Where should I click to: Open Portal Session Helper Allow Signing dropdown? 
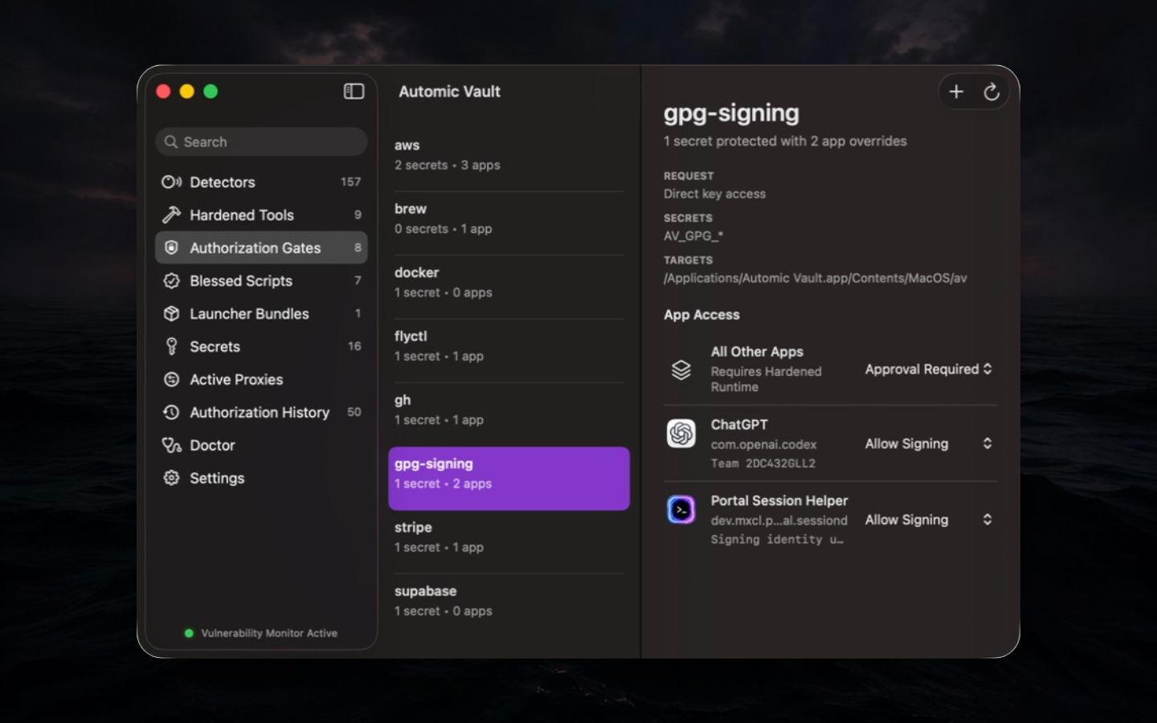coord(929,520)
